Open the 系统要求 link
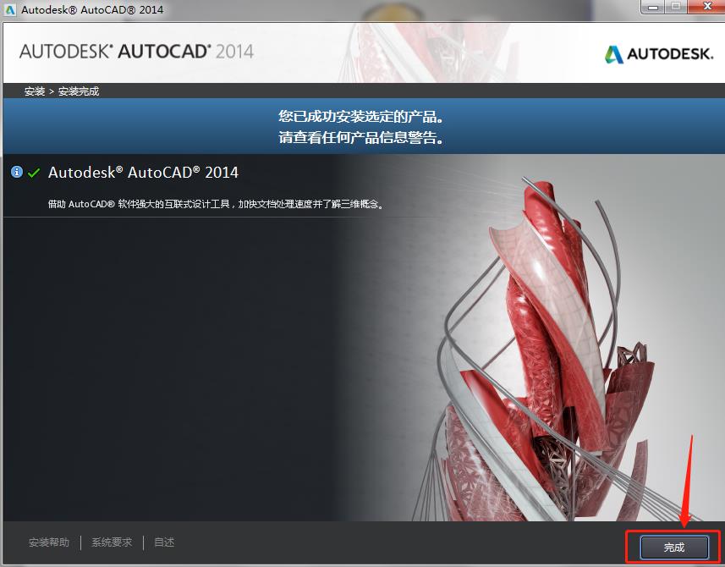This screenshot has height=567, width=725. [x=112, y=542]
